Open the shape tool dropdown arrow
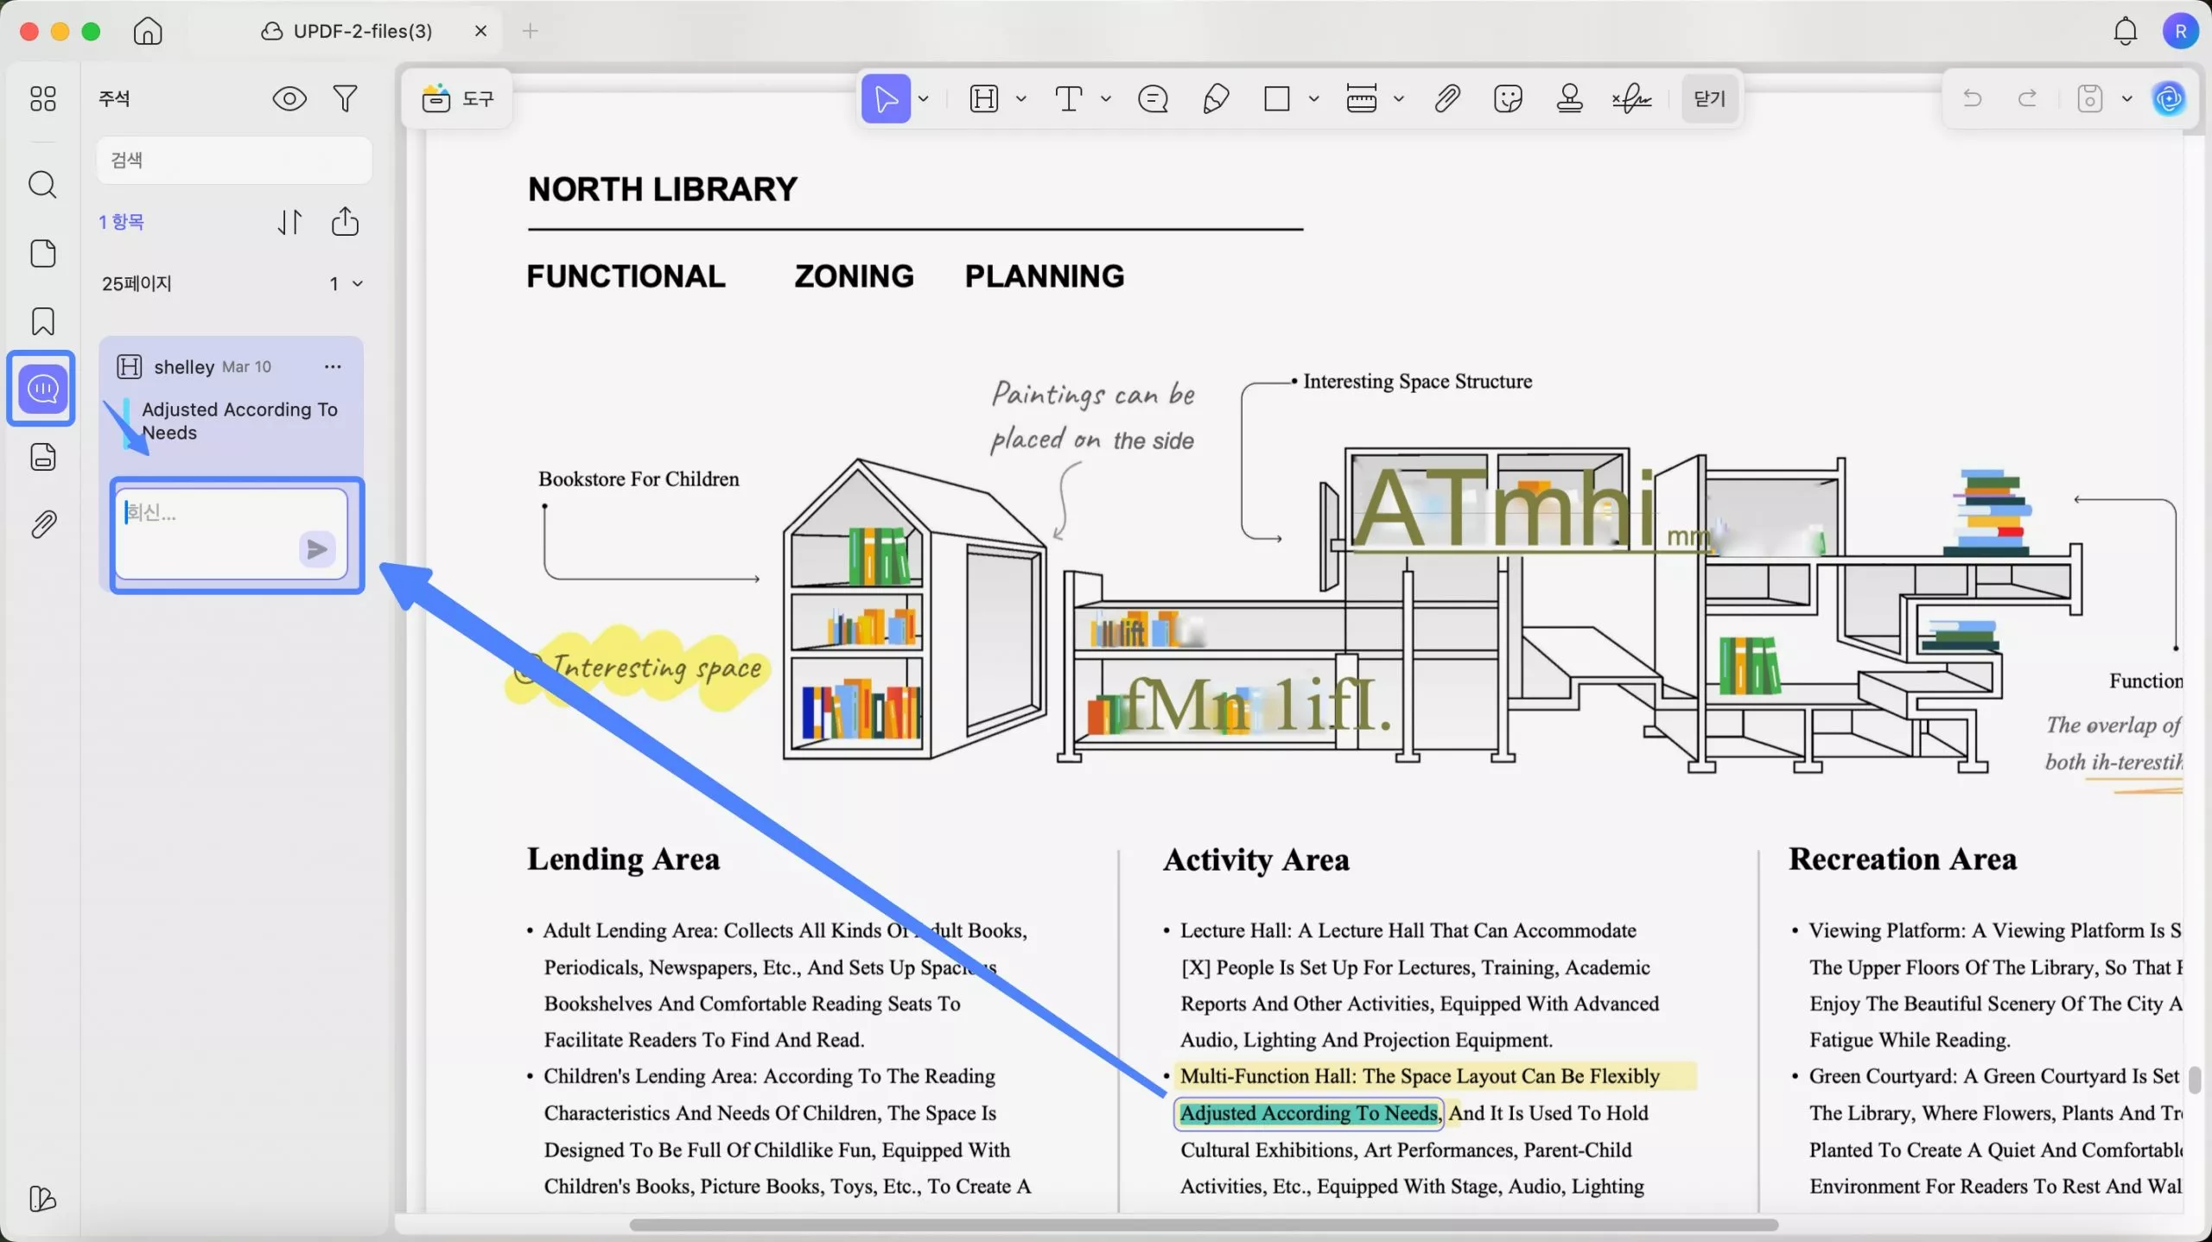The image size is (2212, 1242). 1313,98
